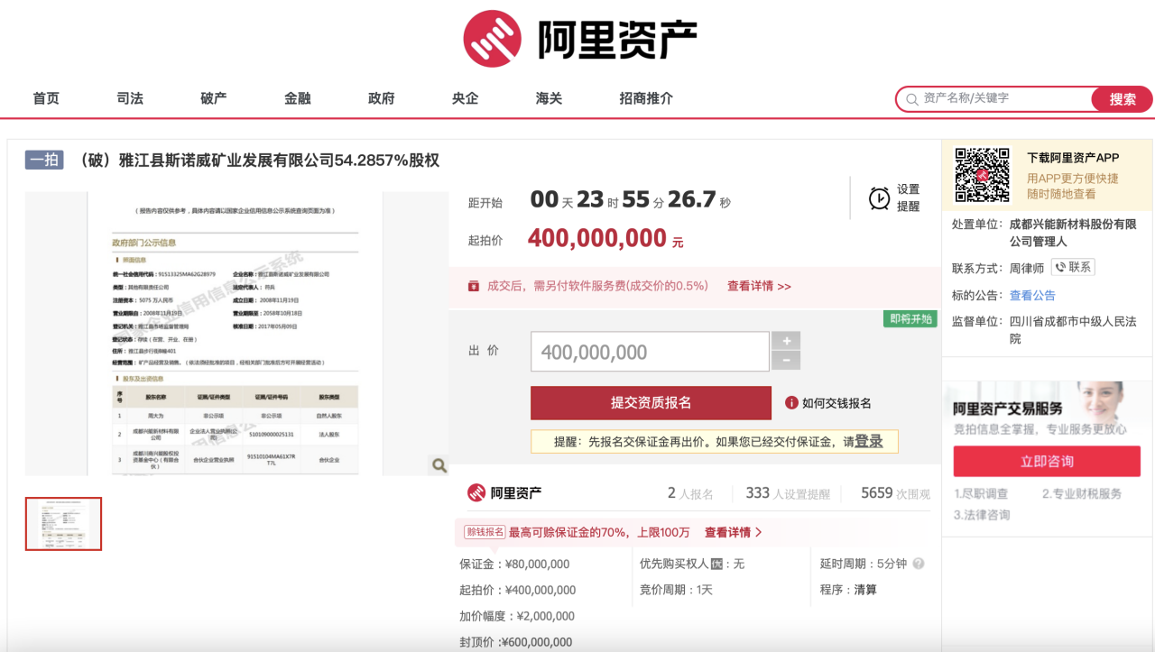Select the document thumbnail below preview
1155x652 pixels.
click(63, 524)
